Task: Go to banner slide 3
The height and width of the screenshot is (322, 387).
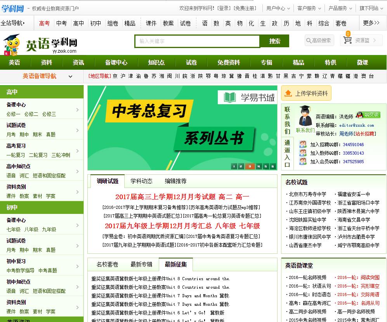Action: [x=250, y=166]
